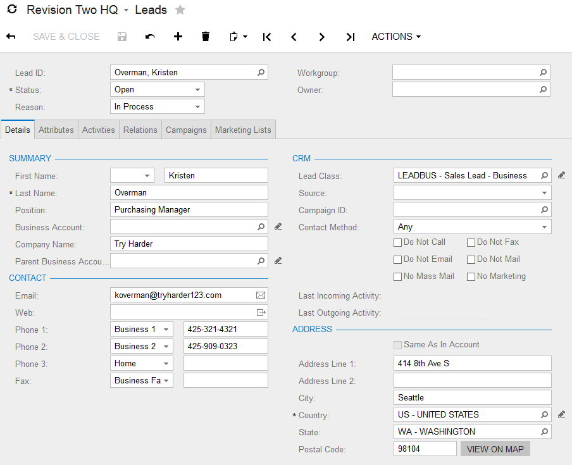
Task: Switch to the Campaigns tab
Action: (x=186, y=130)
